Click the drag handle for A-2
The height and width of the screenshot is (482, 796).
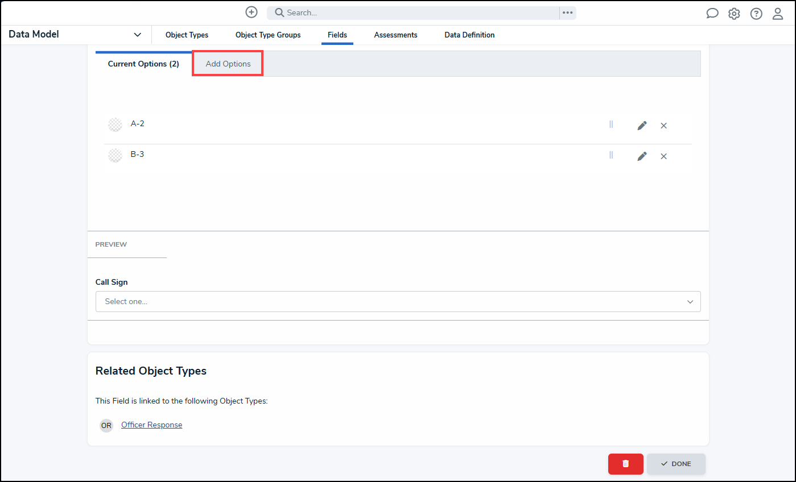(x=611, y=124)
